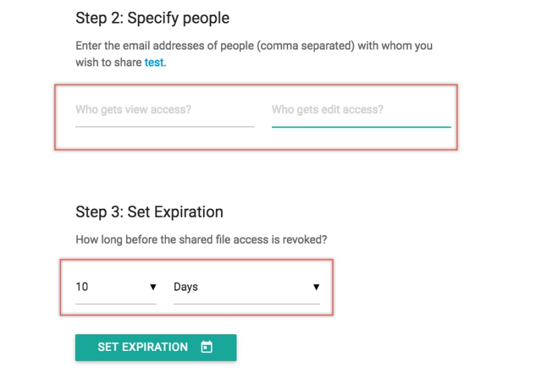Click the calendar icon on Set Expiration button
Image resolution: width=536 pixels, height=373 pixels.
[207, 347]
